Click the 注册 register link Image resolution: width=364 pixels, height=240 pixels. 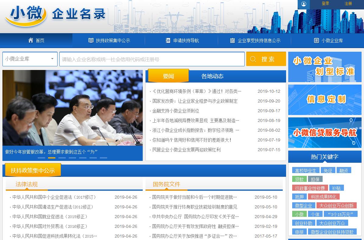pos(348,4)
